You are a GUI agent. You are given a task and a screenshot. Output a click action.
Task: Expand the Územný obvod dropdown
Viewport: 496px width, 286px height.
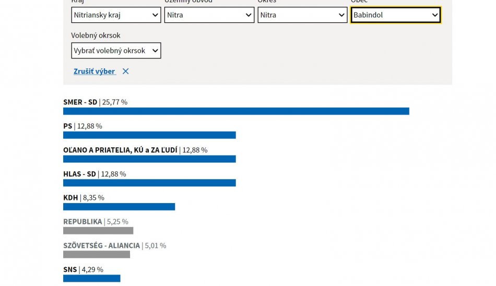pyautogui.click(x=209, y=15)
